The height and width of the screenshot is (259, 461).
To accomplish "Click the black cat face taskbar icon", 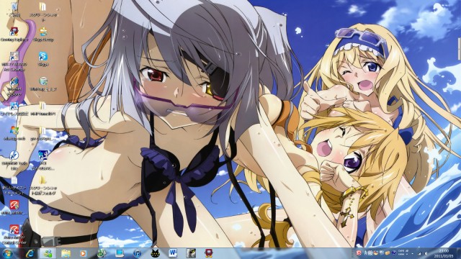I will click(156, 253).
